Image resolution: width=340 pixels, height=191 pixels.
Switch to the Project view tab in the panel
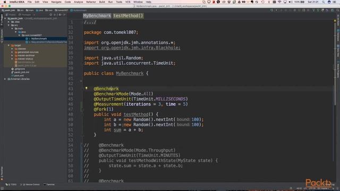click(x=11, y=15)
